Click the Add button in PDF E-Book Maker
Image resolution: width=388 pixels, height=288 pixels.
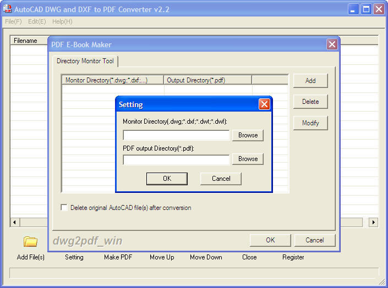coord(310,81)
